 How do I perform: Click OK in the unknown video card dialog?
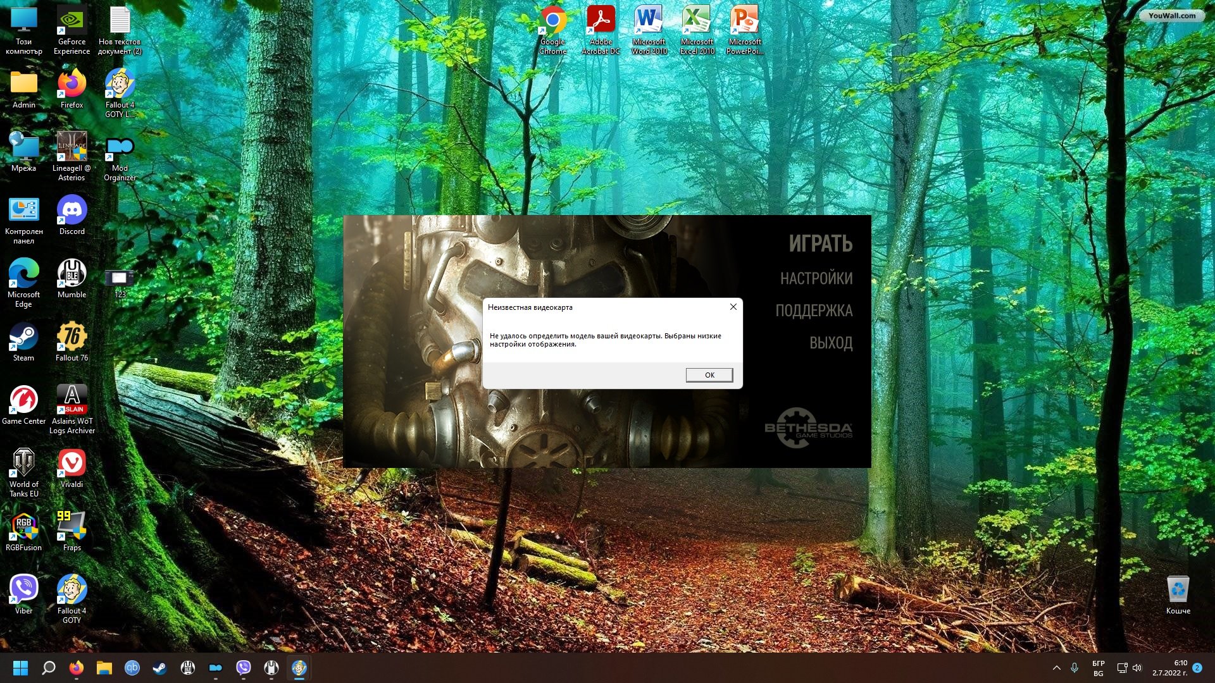click(709, 375)
